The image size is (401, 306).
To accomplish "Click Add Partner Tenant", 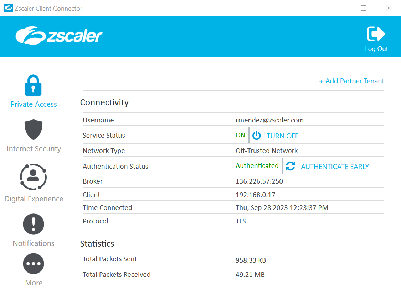I will pyautogui.click(x=351, y=81).
